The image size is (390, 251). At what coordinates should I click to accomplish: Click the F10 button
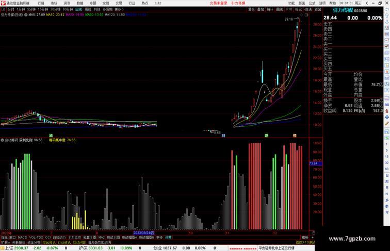click(289, 9)
